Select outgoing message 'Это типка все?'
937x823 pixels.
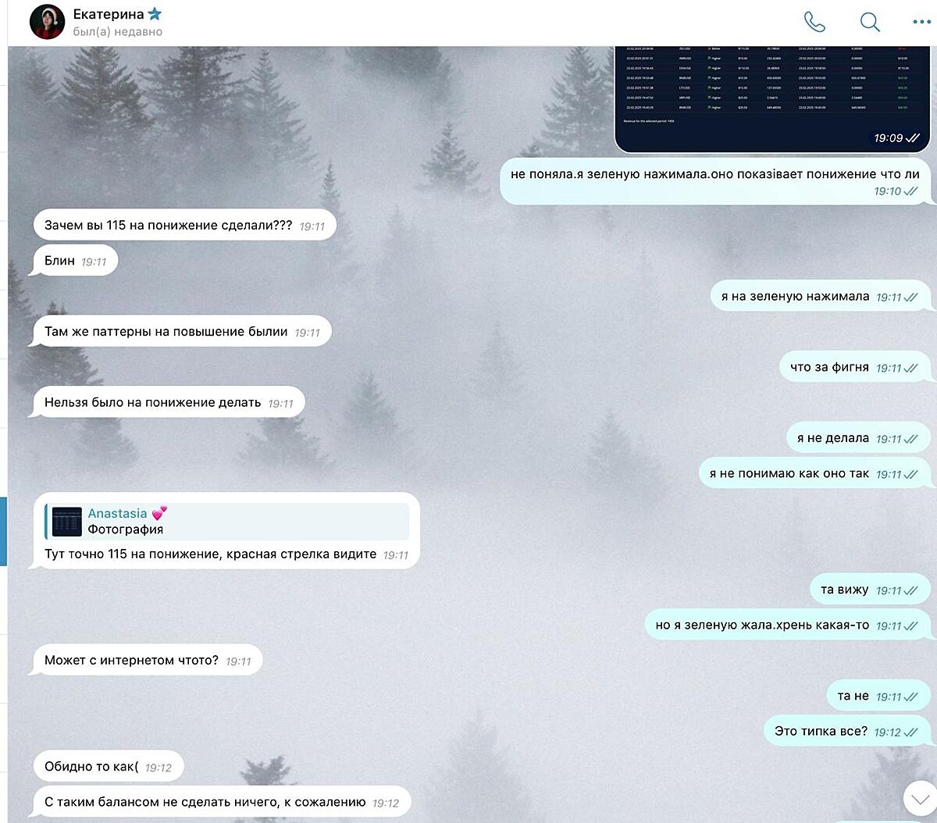point(847,732)
